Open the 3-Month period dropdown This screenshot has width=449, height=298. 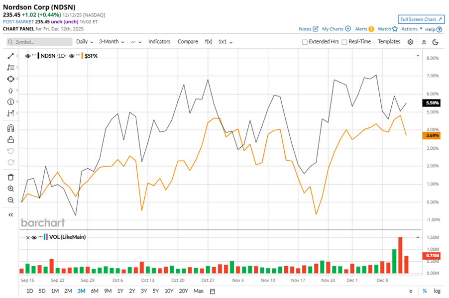tap(112, 42)
